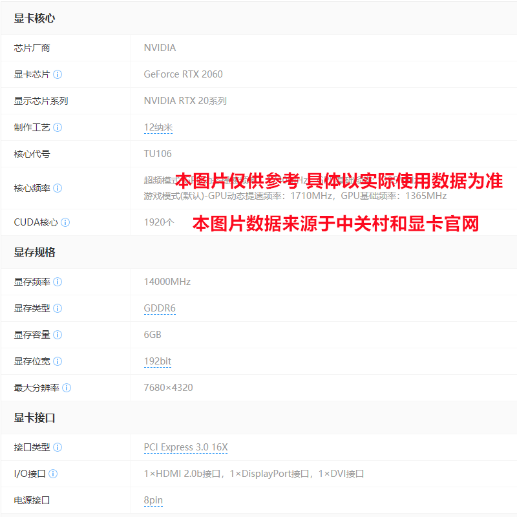Show the info icon for 显存位宽
The width and height of the screenshot is (517, 517).
pyautogui.click(x=58, y=361)
